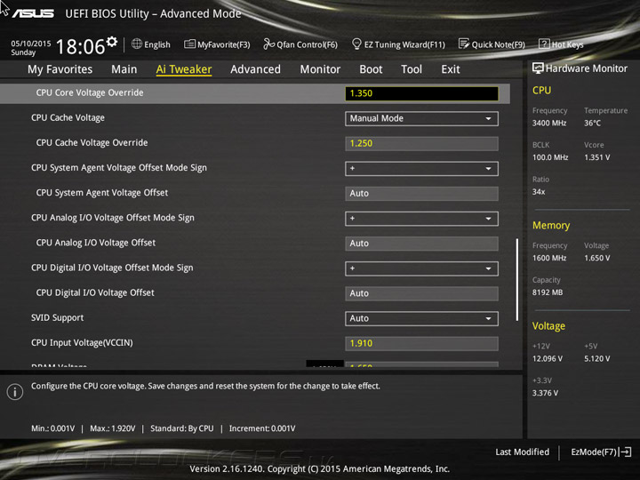
Task: Click the 3400 MHz CPU frequency reading
Action: click(549, 123)
